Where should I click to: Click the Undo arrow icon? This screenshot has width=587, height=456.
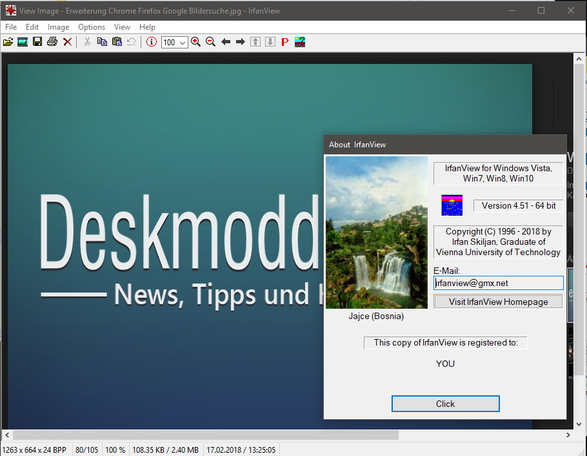click(132, 41)
